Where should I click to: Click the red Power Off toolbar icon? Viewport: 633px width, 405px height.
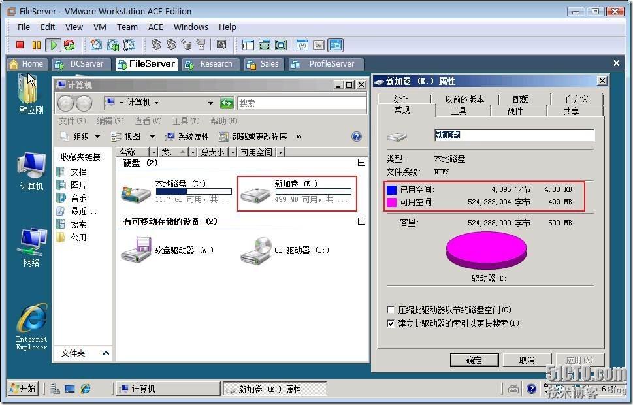(x=20, y=45)
